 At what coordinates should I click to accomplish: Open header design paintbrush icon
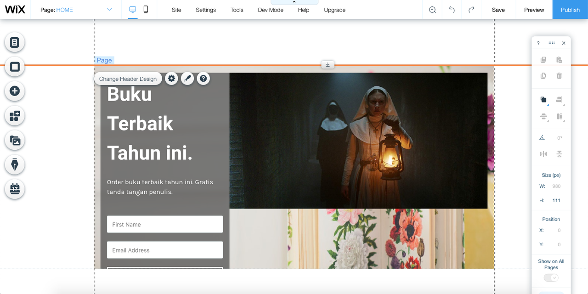tap(187, 79)
